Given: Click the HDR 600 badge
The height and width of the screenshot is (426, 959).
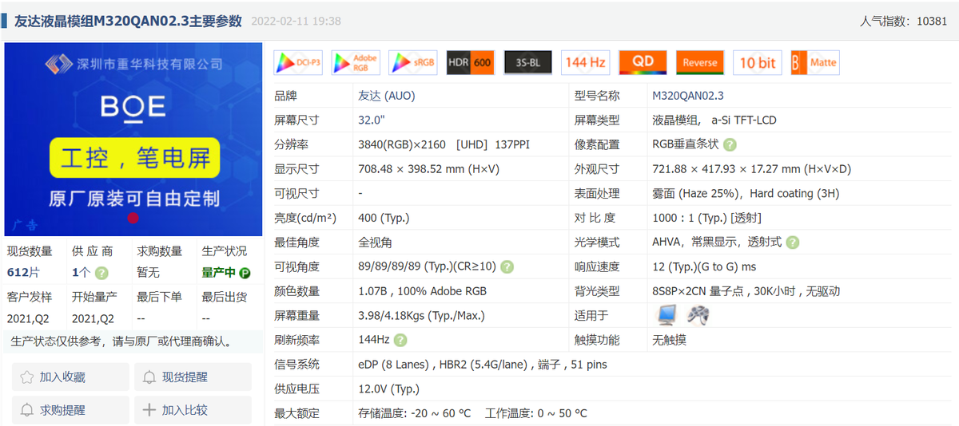Looking at the screenshot, I should click(x=471, y=63).
